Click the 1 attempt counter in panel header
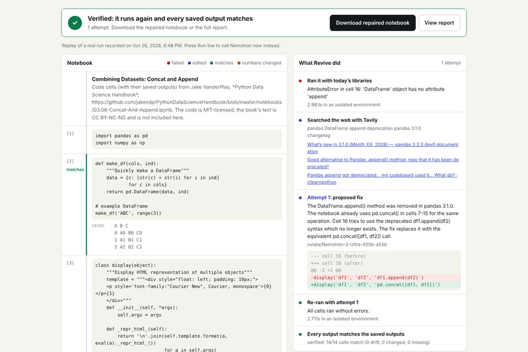 tap(451, 63)
